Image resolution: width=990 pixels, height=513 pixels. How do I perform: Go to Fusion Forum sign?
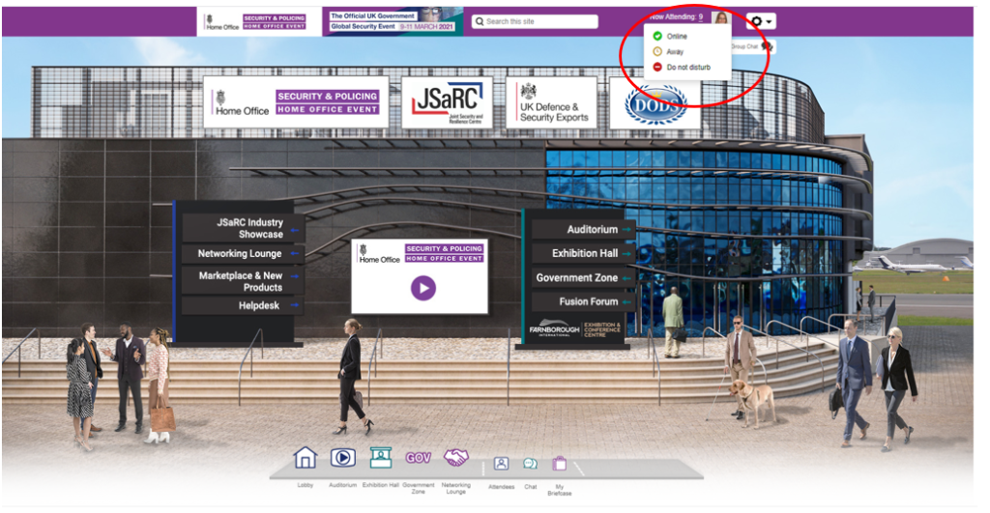(583, 301)
